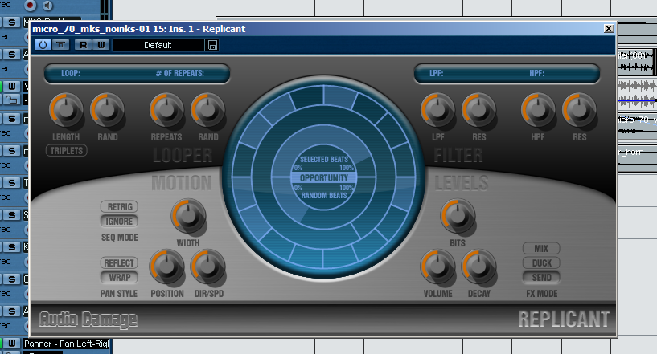This screenshot has width=657, height=354.
Task: Open the Default preset selector
Action: 158,45
